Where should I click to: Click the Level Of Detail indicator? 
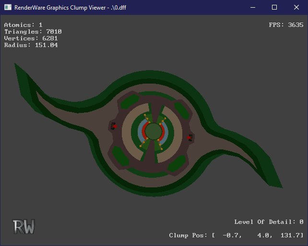[269, 222]
